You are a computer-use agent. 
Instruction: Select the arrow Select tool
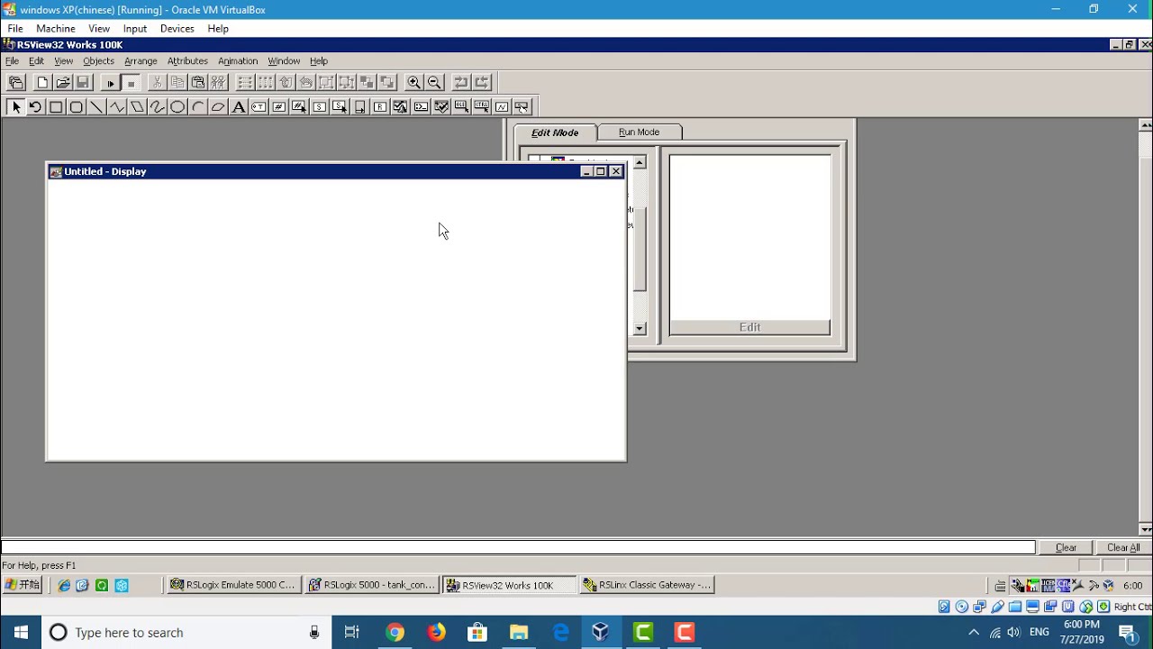[x=15, y=106]
